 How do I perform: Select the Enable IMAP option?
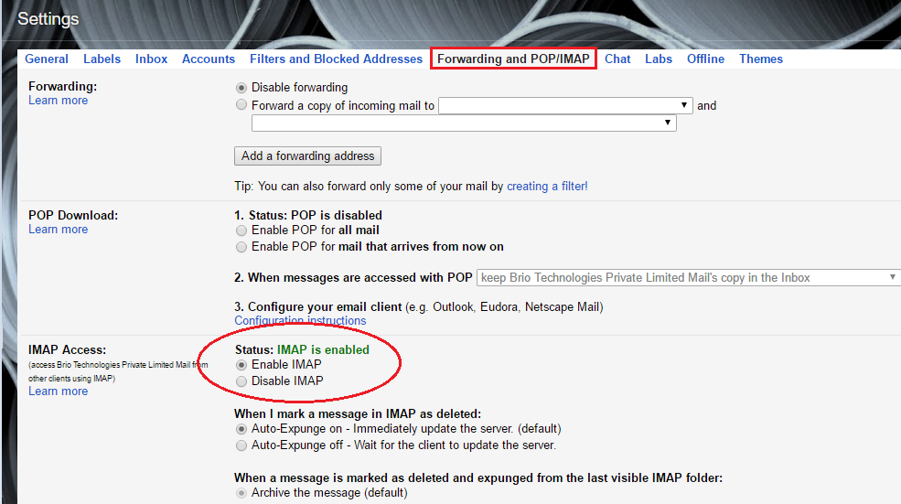(241, 365)
